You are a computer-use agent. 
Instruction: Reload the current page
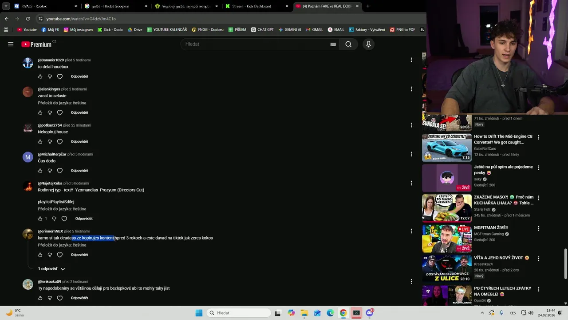click(28, 19)
